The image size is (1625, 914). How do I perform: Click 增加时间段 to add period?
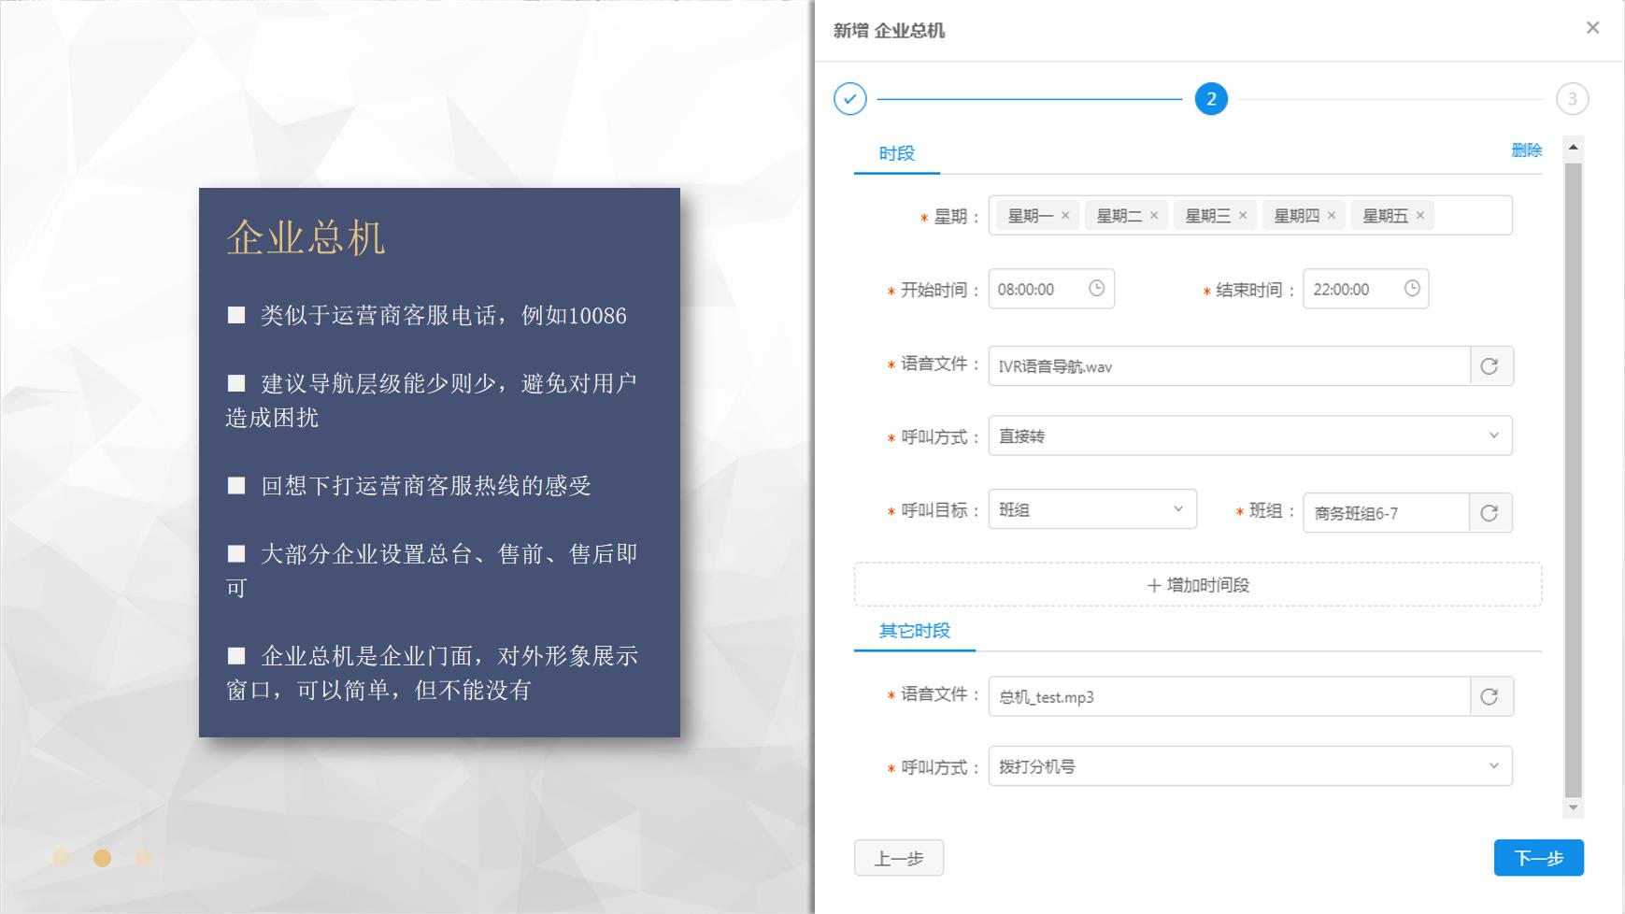pyautogui.click(x=1198, y=585)
